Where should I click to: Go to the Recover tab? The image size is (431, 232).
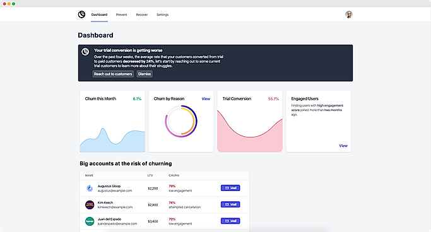142,14
